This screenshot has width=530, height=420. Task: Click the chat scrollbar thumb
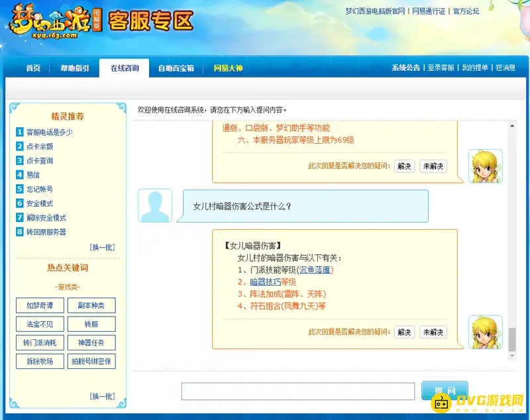(x=512, y=340)
